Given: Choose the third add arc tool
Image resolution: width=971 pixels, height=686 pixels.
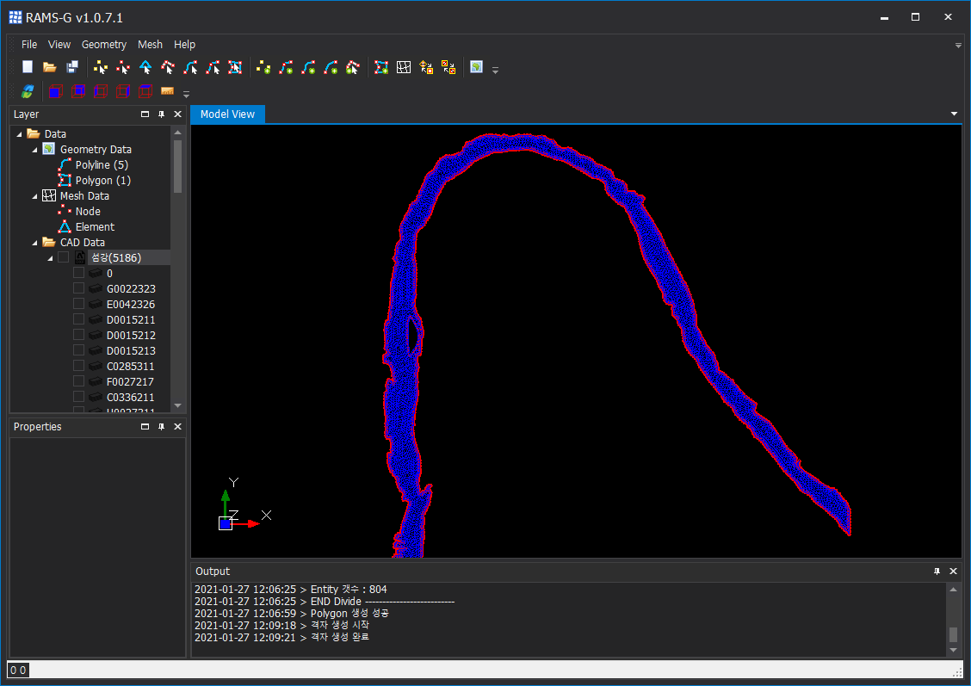Looking at the screenshot, I should click(330, 67).
